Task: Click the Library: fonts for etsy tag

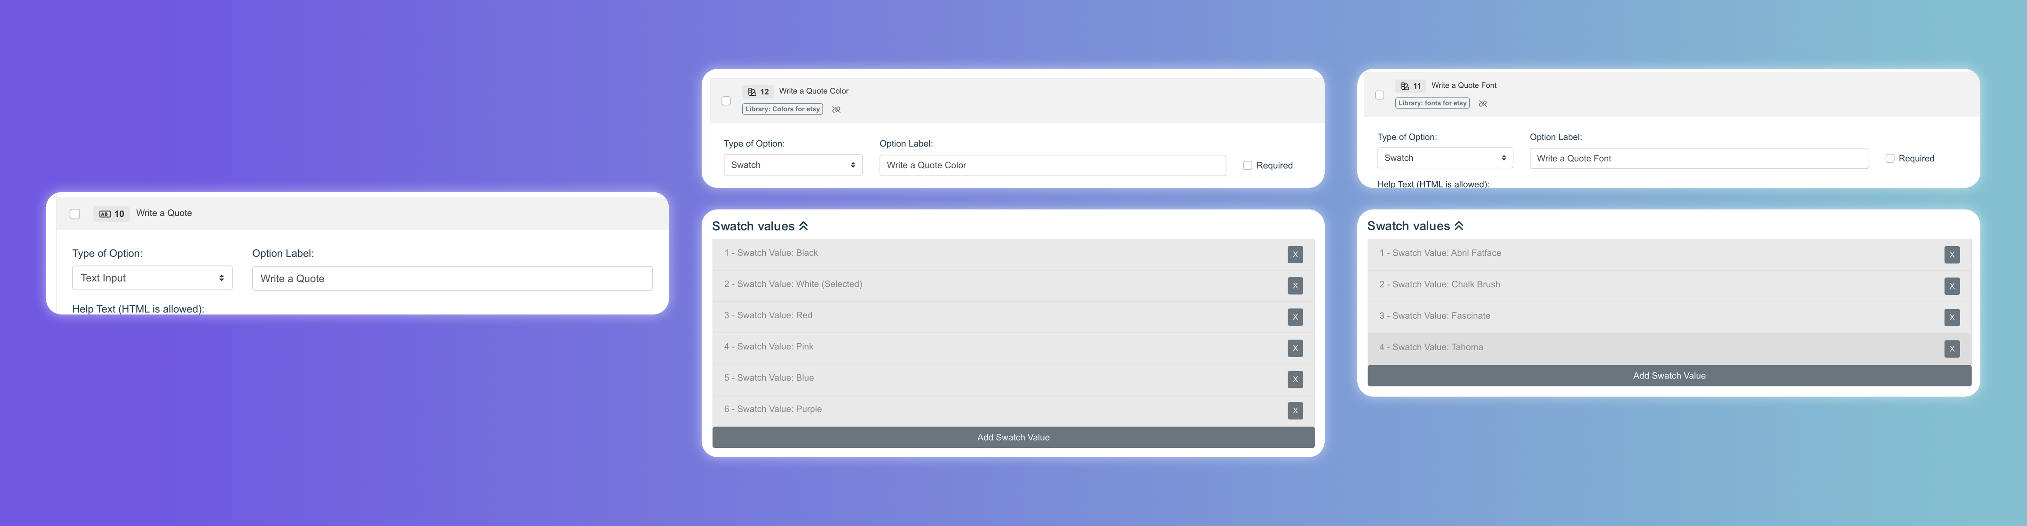Action: [x=1432, y=103]
